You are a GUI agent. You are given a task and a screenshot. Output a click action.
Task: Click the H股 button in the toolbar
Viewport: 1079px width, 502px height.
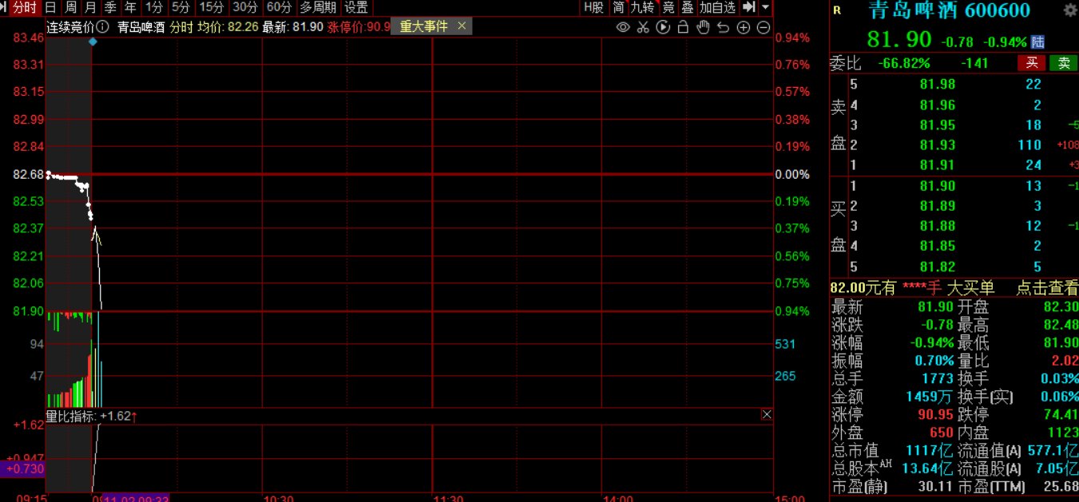[593, 7]
